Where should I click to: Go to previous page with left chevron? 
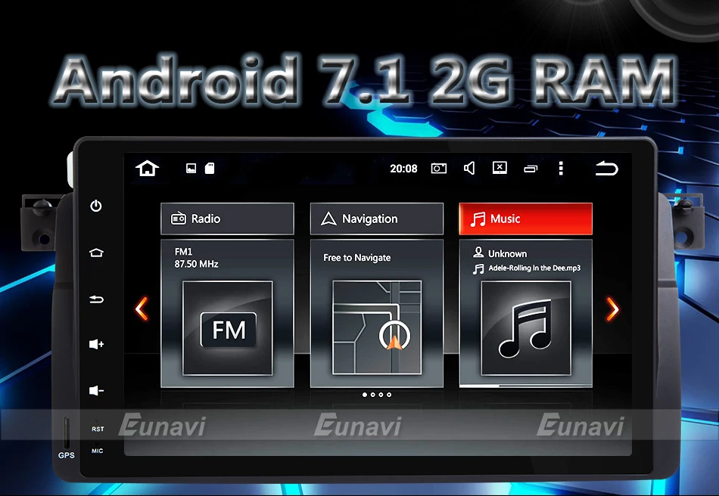click(142, 308)
